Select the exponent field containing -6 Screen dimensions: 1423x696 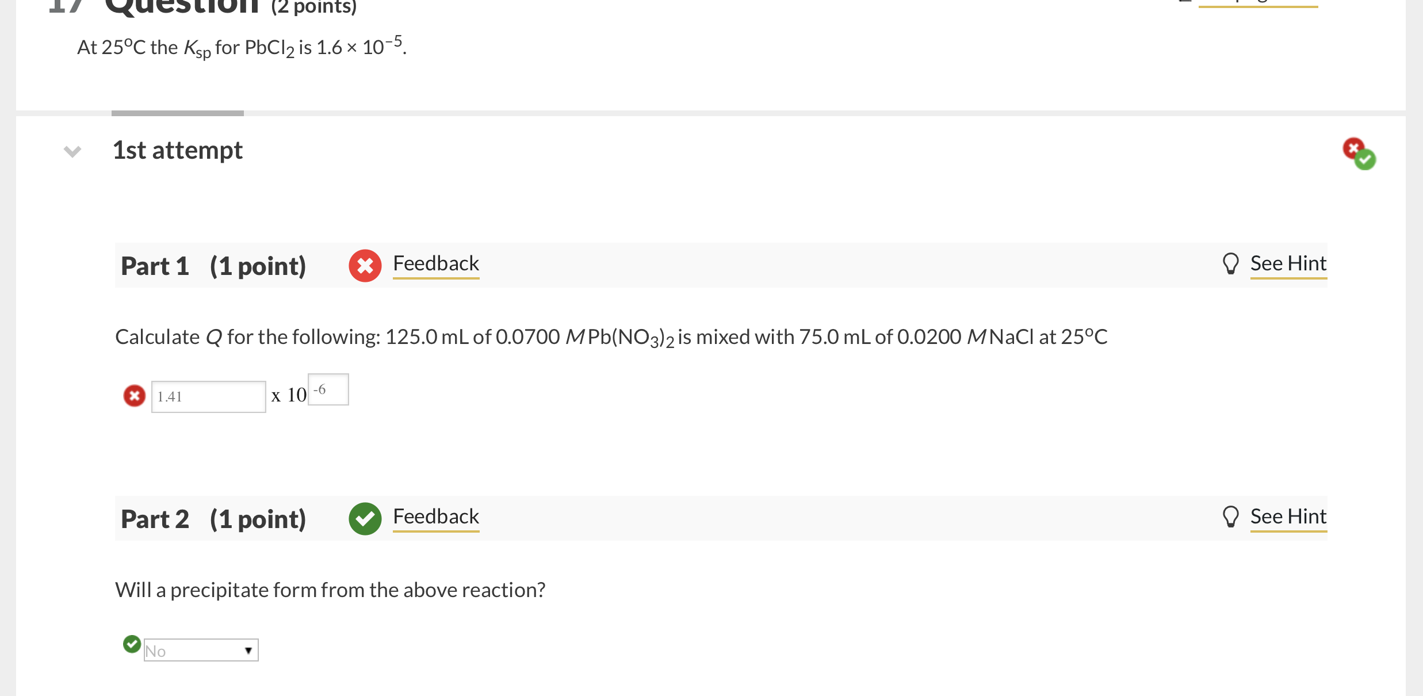[x=328, y=389]
